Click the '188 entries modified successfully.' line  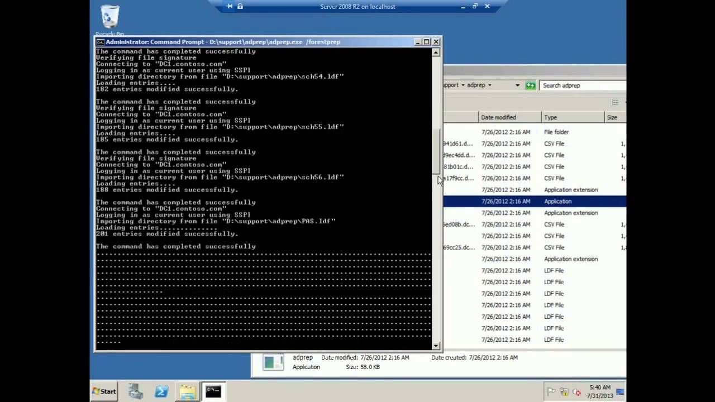coord(167,190)
